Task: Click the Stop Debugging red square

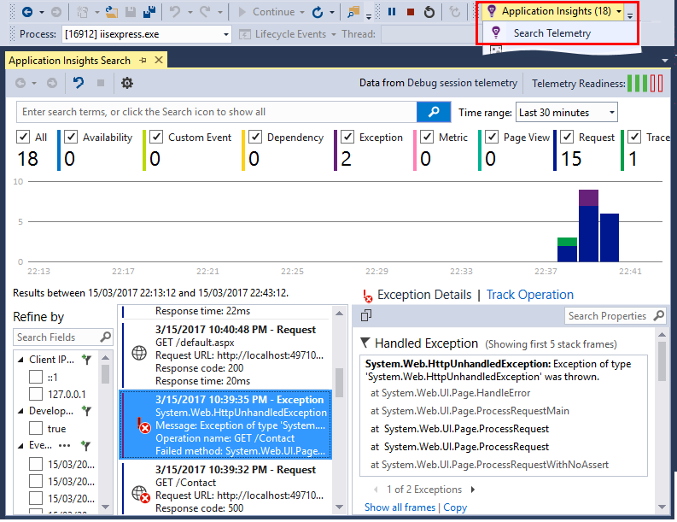Action: pos(411,12)
